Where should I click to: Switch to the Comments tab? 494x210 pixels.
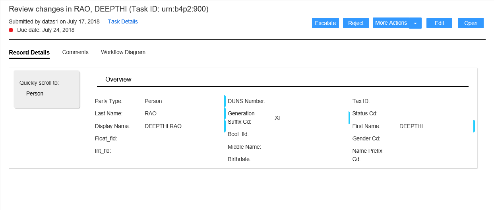click(75, 52)
